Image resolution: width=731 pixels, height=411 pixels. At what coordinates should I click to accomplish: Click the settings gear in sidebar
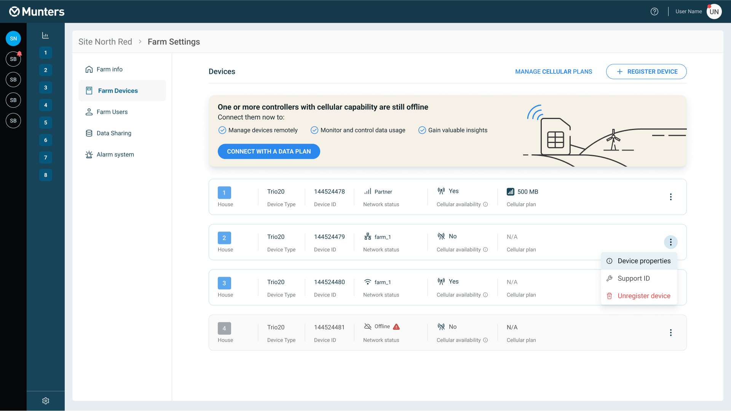[46, 401]
